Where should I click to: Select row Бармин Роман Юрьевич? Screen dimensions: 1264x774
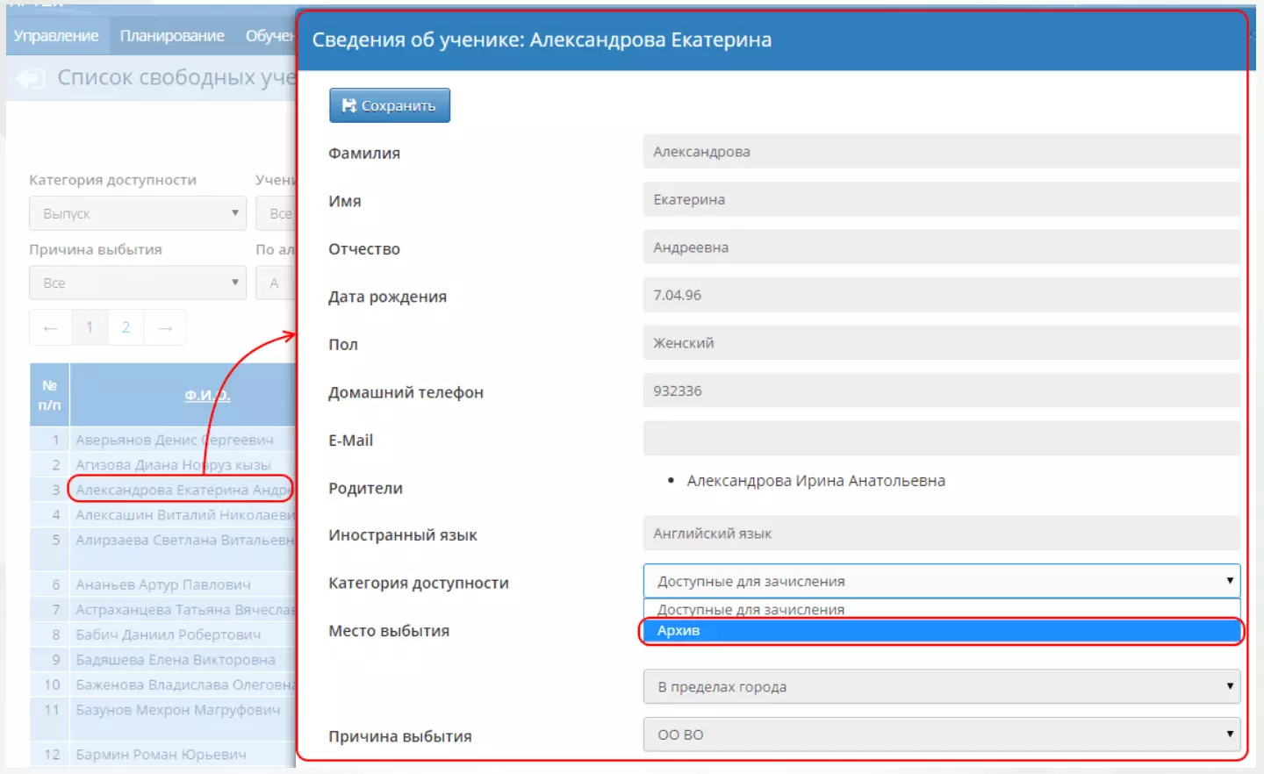coord(161,755)
